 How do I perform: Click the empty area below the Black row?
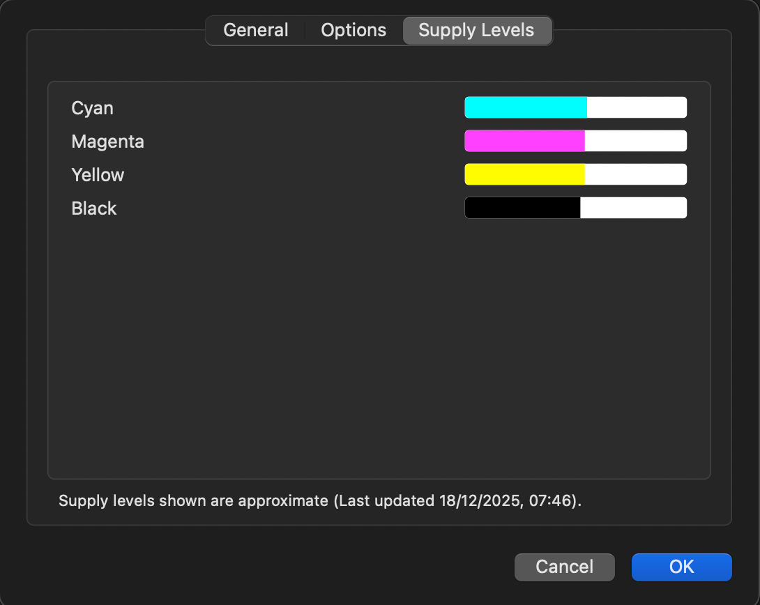tap(379, 349)
